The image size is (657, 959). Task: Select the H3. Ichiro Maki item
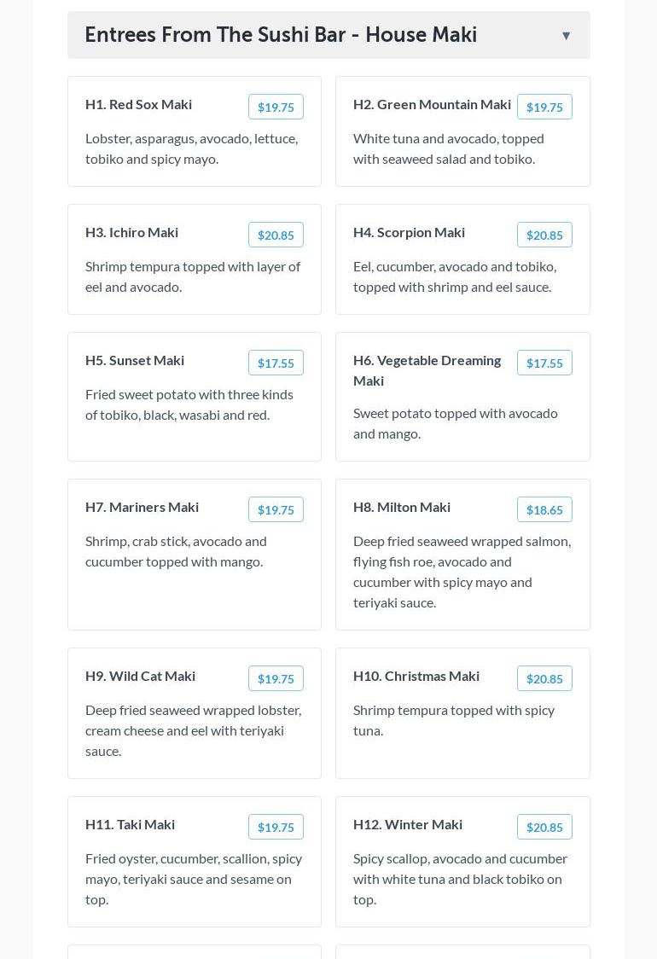pos(131,232)
